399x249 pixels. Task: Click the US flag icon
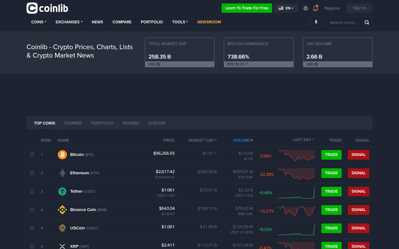pyautogui.click(x=281, y=8)
